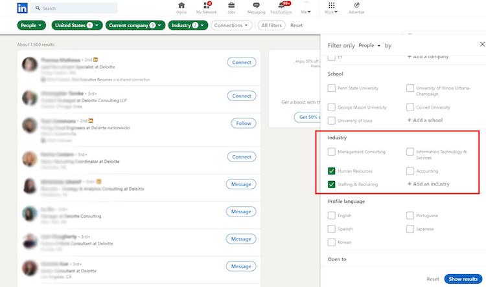Open the Work apps grid menu
Image resolution: width=486 pixels, height=287 pixels.
331,8
